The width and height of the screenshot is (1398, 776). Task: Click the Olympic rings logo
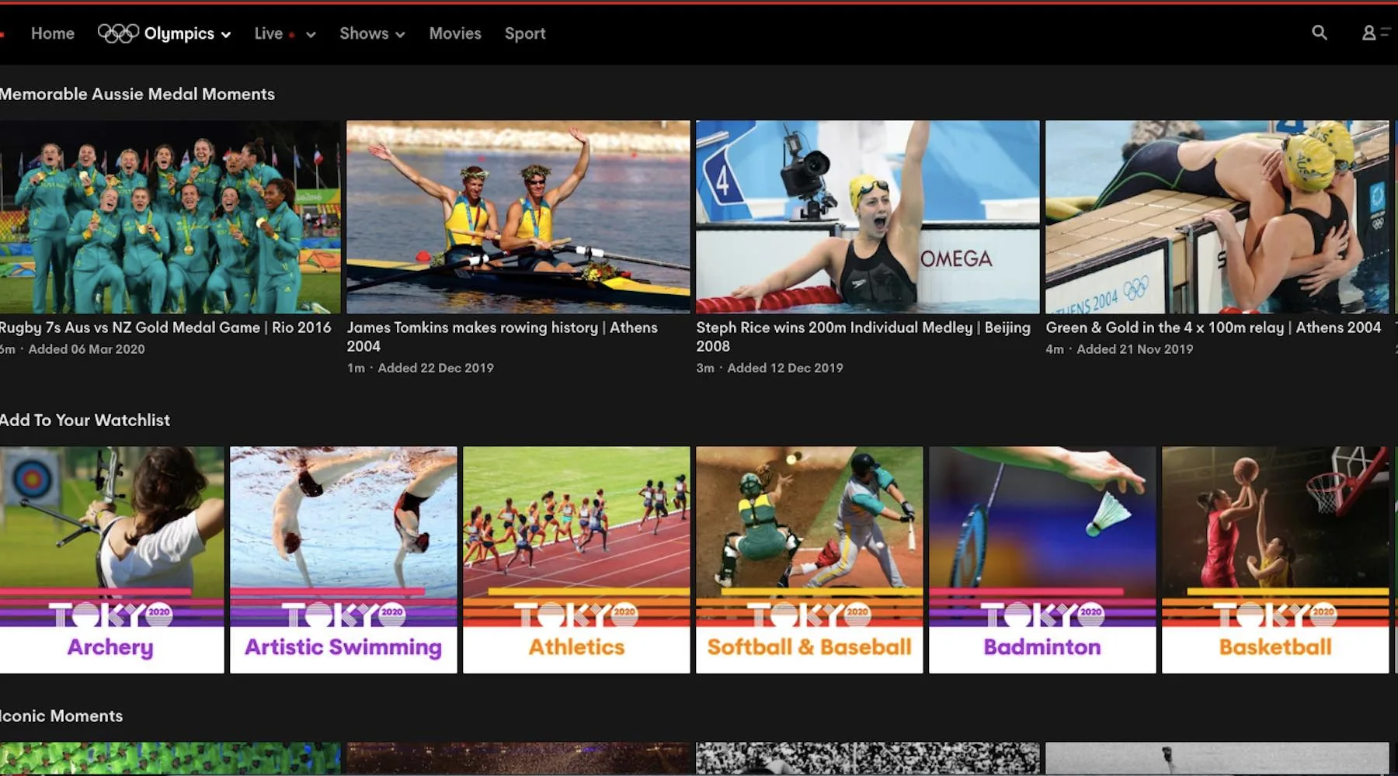click(x=118, y=33)
